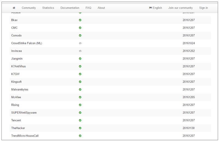Screen dimensions: 219x143
Task: Select the Rising antivirus name
Action: pos(15,105)
